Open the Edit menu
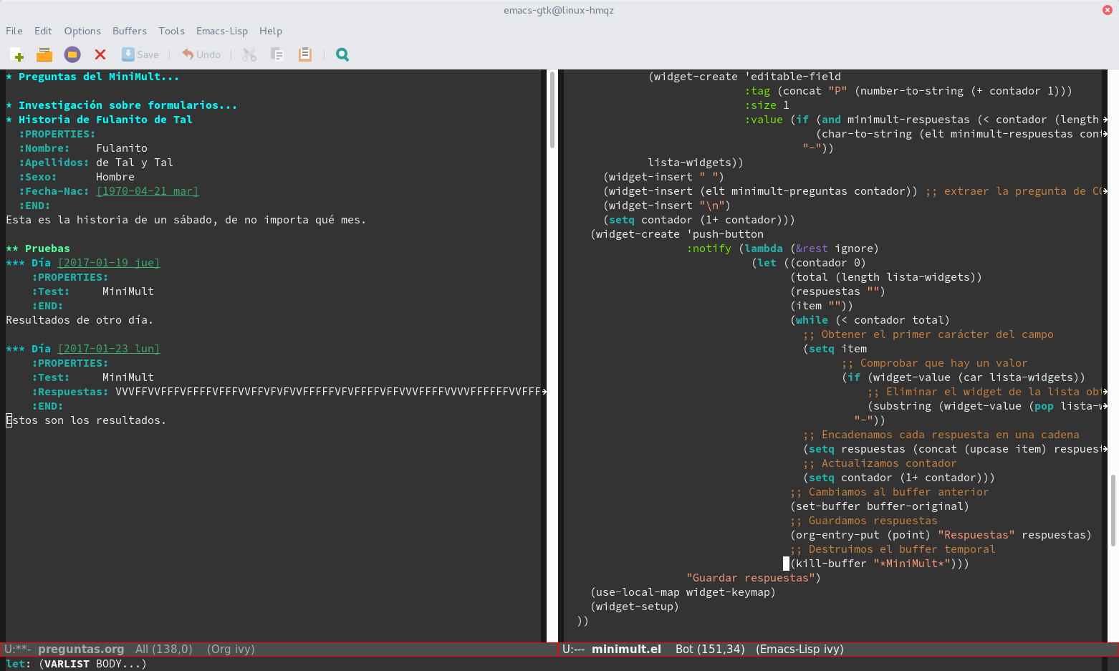1119x671 pixels. (x=43, y=31)
